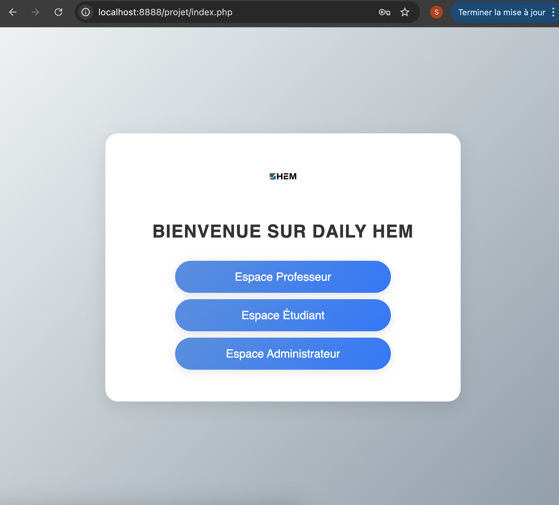Click the BIENVENUE SUR DAILY HEM heading
559x505 pixels.
point(282,231)
